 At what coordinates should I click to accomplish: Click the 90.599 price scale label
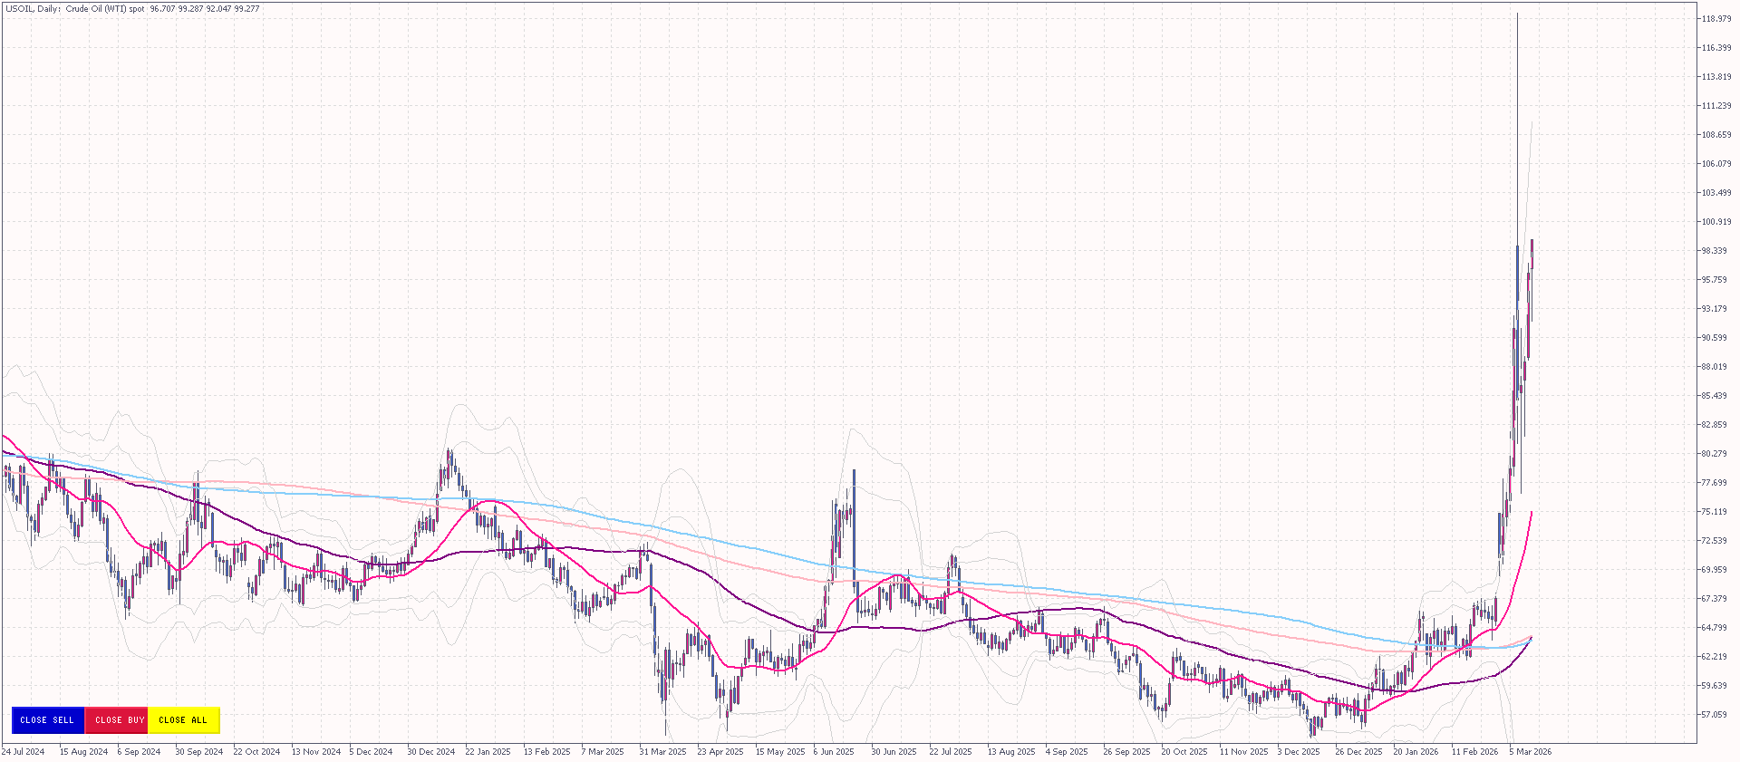click(x=1716, y=338)
